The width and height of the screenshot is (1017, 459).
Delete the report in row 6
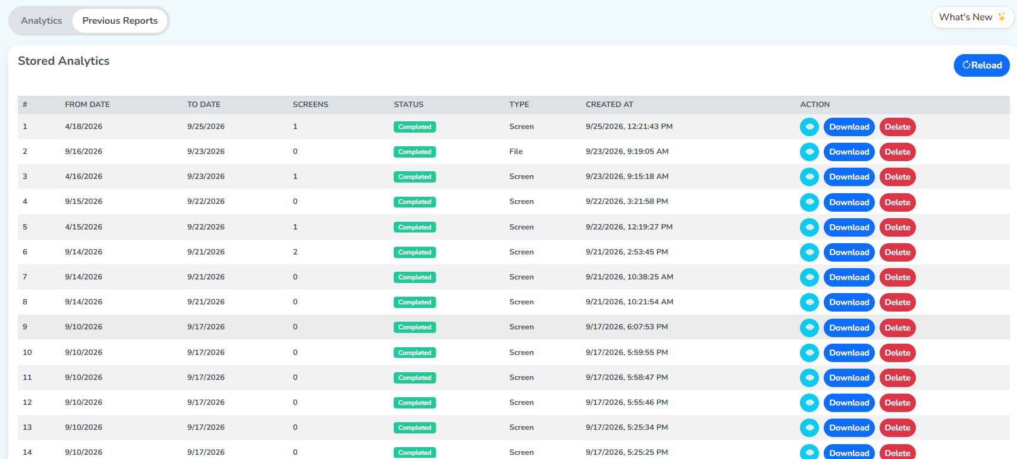tap(897, 252)
